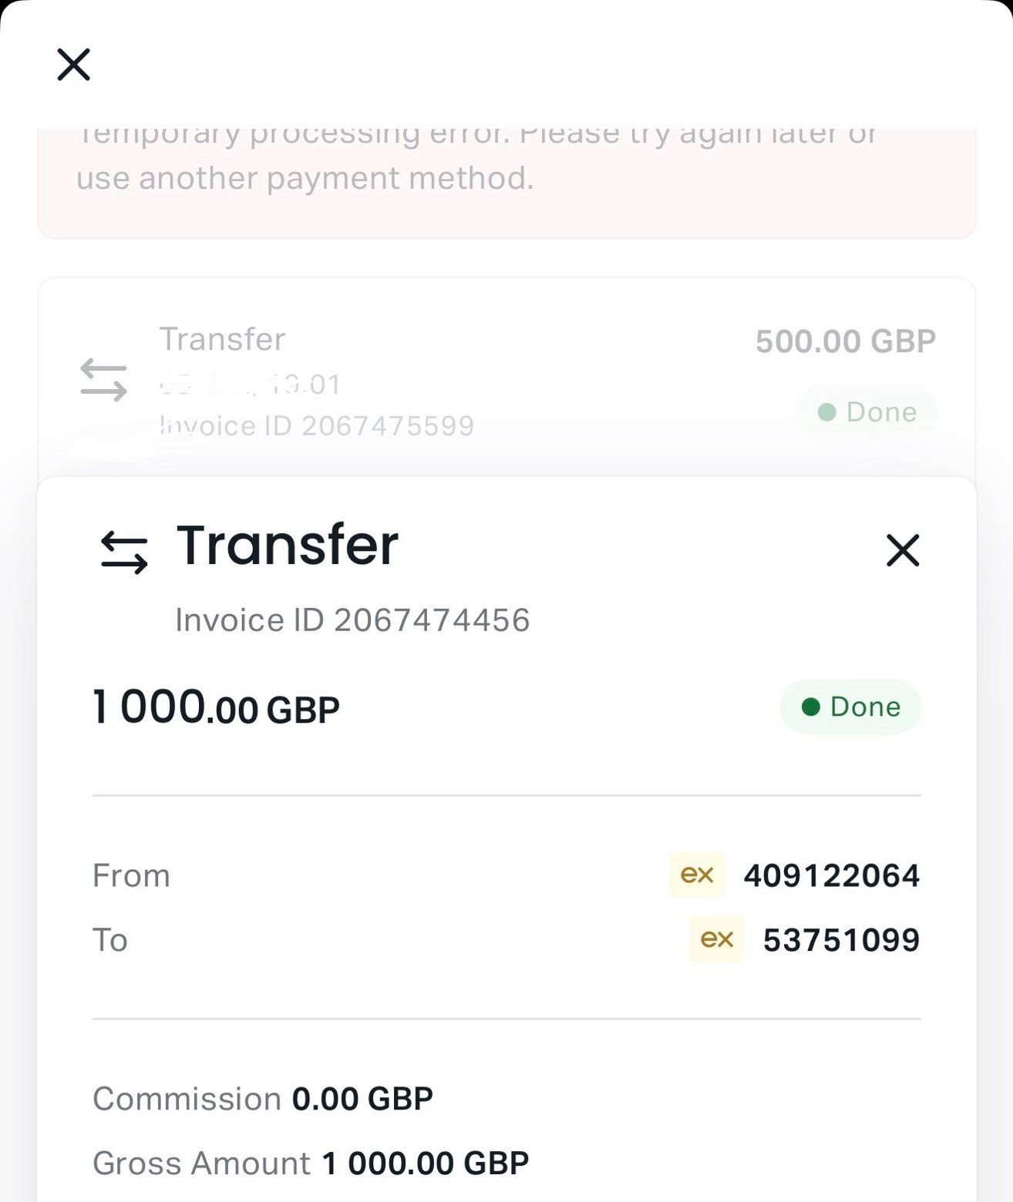Image resolution: width=1013 pixels, height=1202 pixels.
Task: Click the Transfer heading in details panel
Action: (287, 545)
